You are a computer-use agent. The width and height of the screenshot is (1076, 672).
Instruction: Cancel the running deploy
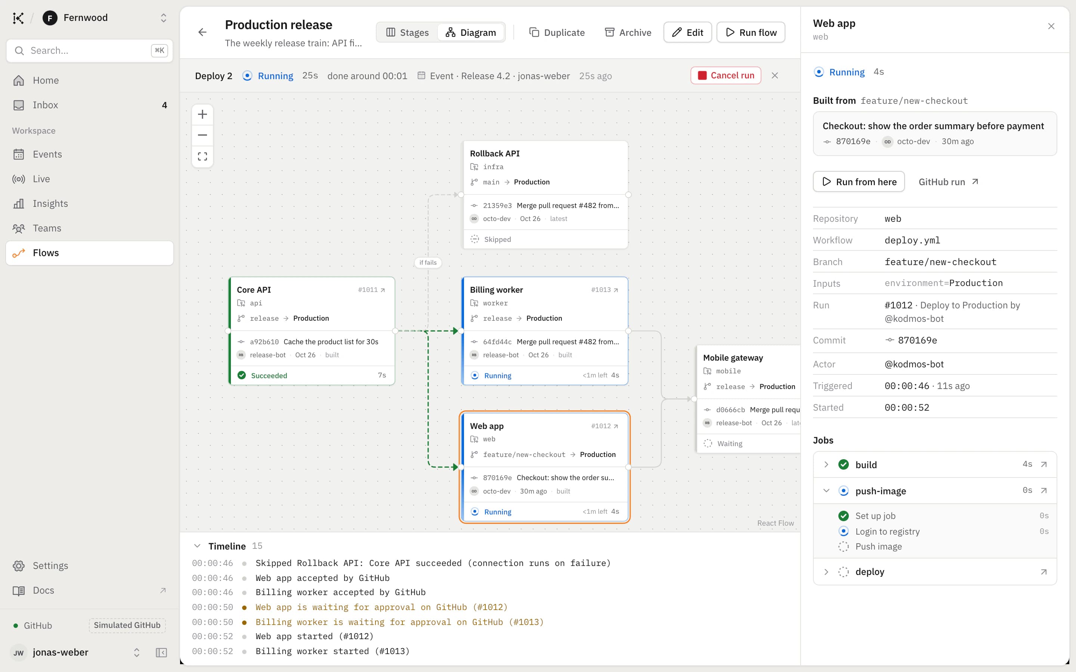pos(726,75)
